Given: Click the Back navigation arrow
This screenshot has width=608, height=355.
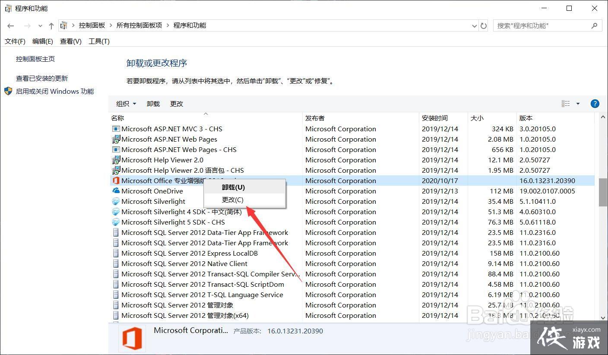Looking at the screenshot, I should coord(11,26).
